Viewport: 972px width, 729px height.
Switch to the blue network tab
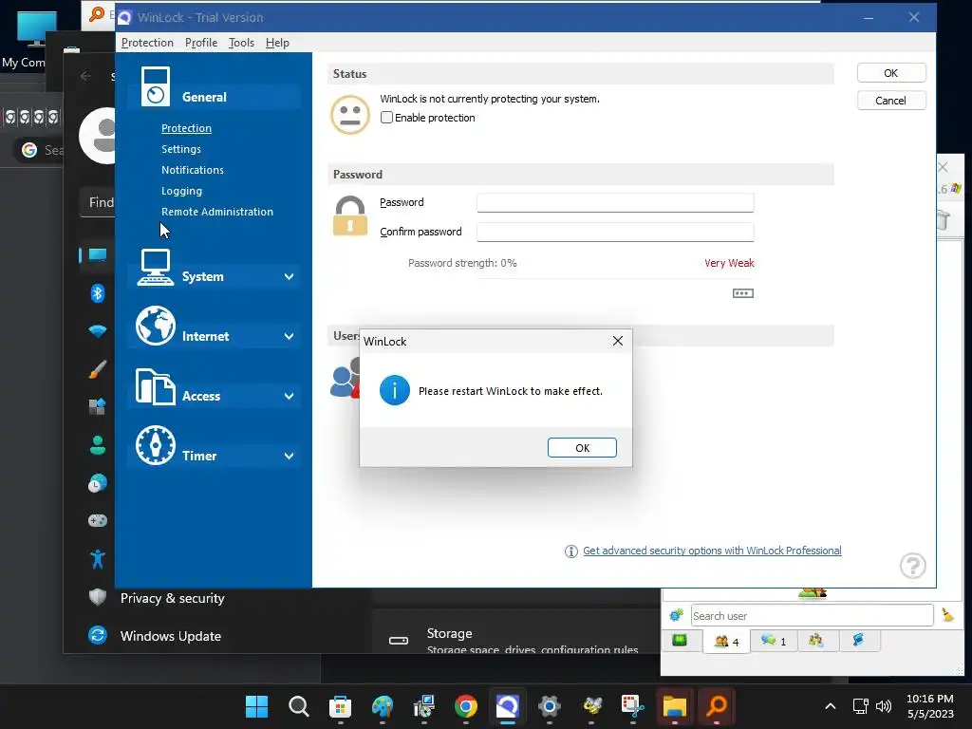858,641
